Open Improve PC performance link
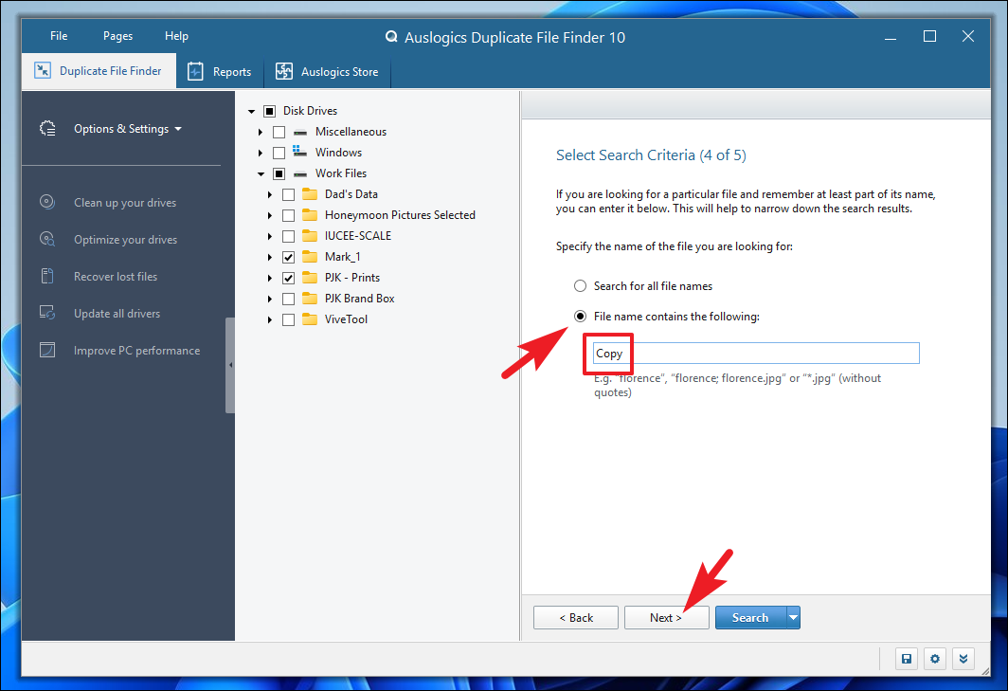 click(136, 351)
